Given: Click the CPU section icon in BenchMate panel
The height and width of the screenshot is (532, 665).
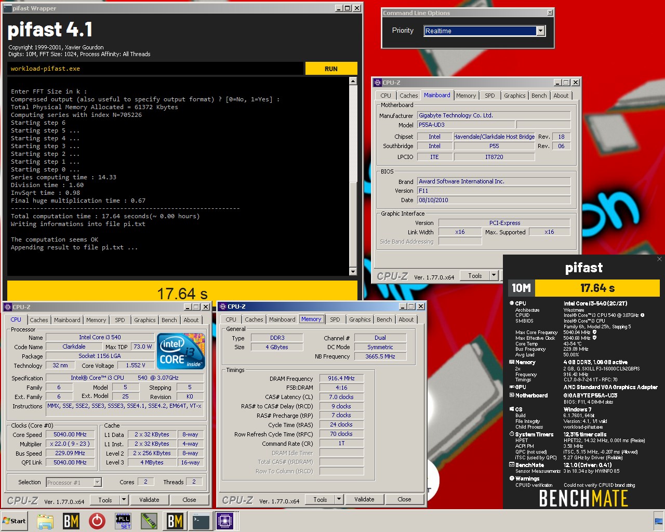Looking at the screenshot, I should pyautogui.click(x=511, y=303).
